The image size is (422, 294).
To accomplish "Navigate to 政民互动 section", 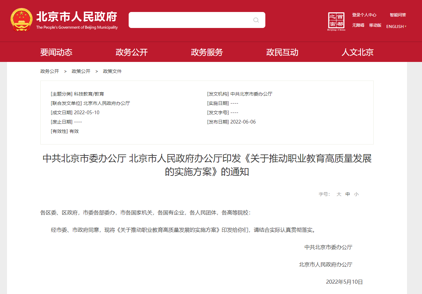I will [x=282, y=52].
